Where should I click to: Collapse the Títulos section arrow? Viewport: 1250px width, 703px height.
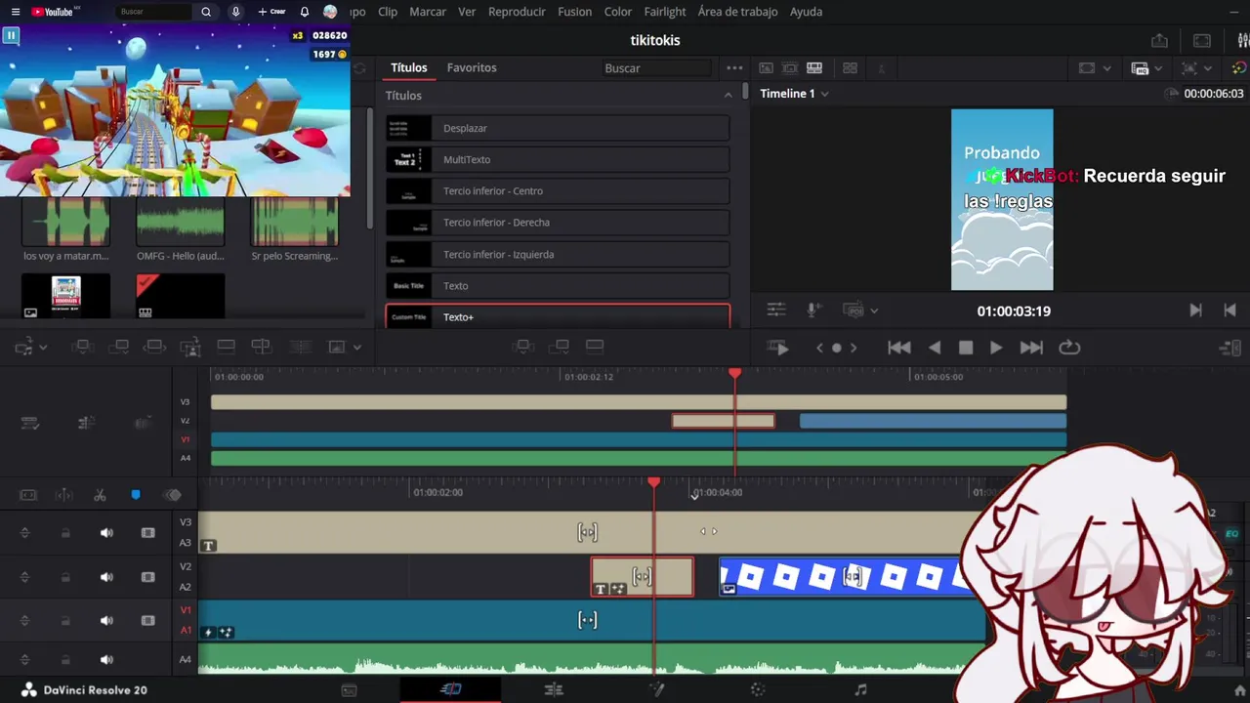click(728, 95)
